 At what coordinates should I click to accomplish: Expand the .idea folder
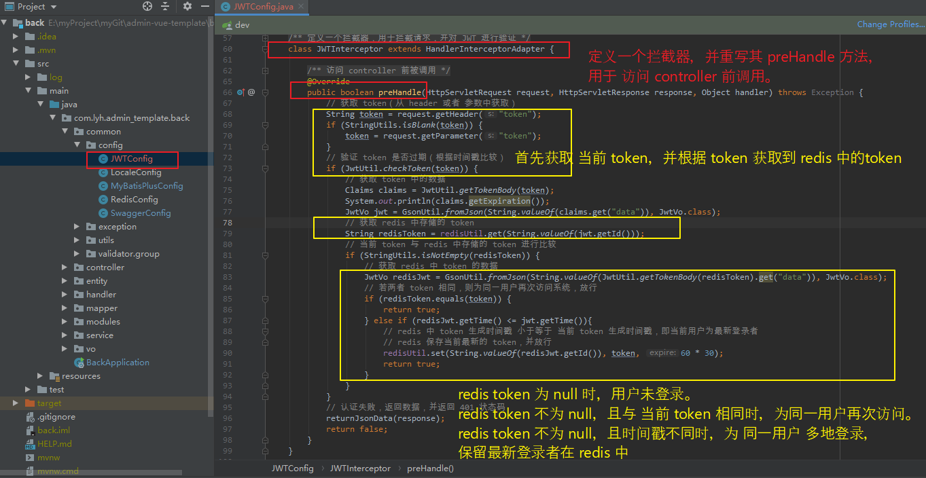(16, 36)
